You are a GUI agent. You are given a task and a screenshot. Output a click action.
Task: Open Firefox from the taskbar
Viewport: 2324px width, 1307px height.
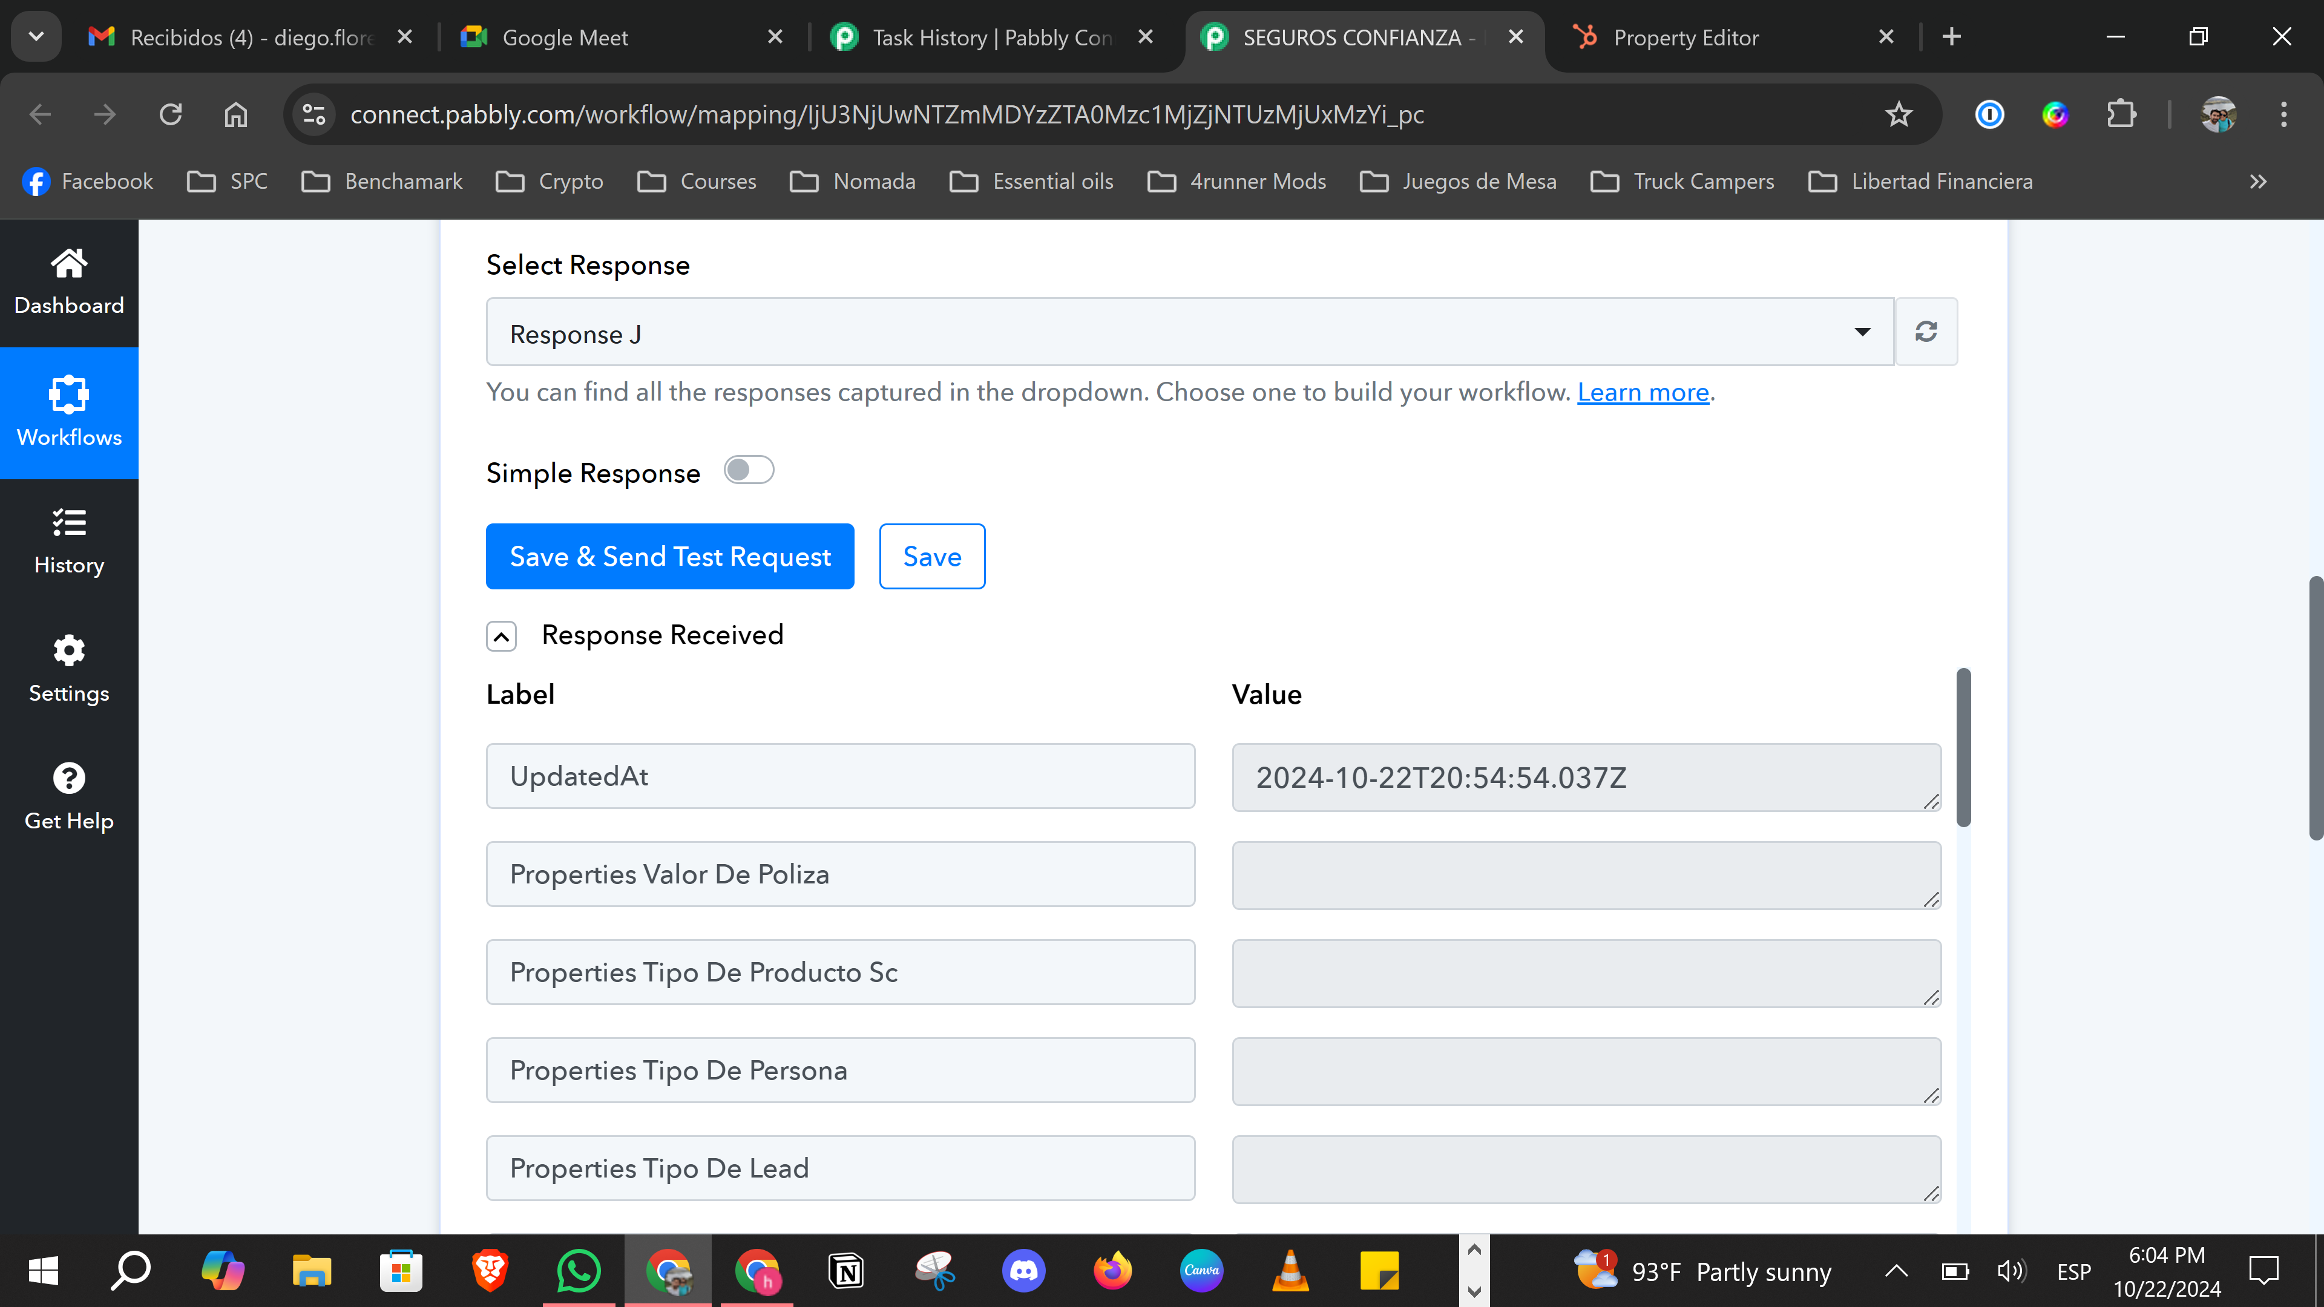tap(1112, 1271)
